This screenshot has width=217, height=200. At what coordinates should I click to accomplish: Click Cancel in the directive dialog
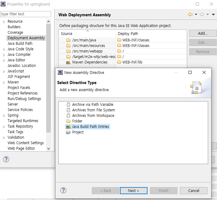tap(194, 190)
